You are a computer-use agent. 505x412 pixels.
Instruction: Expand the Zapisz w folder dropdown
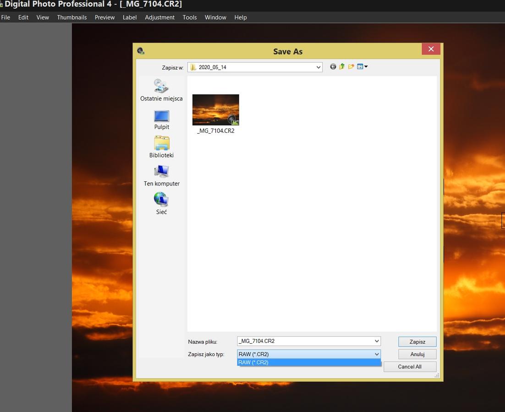(x=318, y=67)
